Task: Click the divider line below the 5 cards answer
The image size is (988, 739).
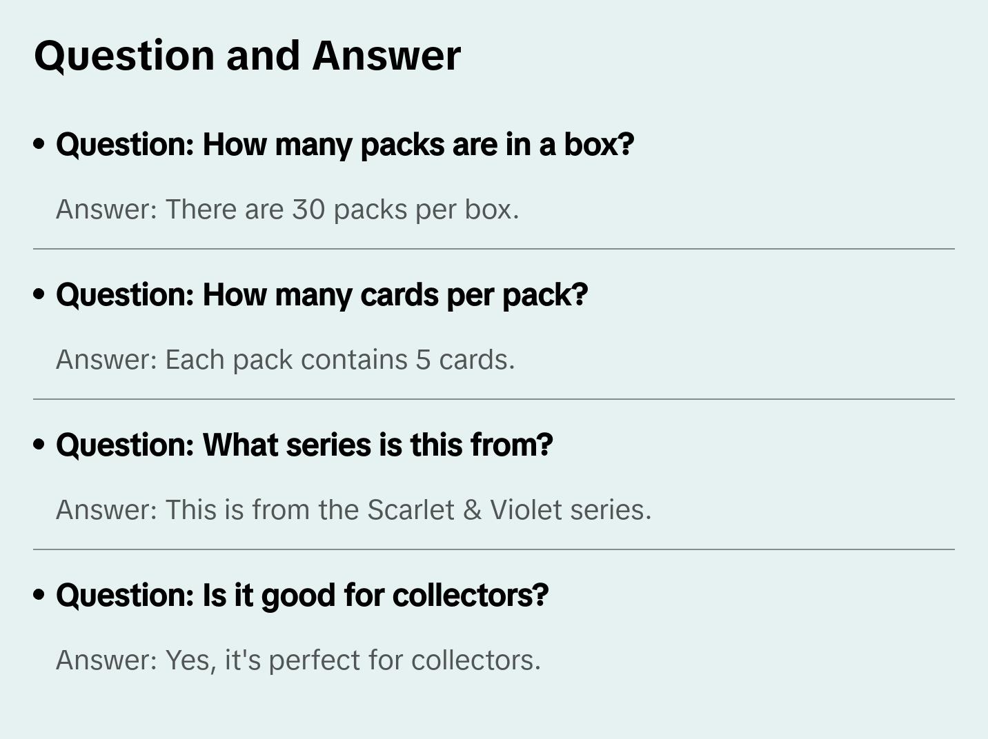Action: tap(494, 399)
